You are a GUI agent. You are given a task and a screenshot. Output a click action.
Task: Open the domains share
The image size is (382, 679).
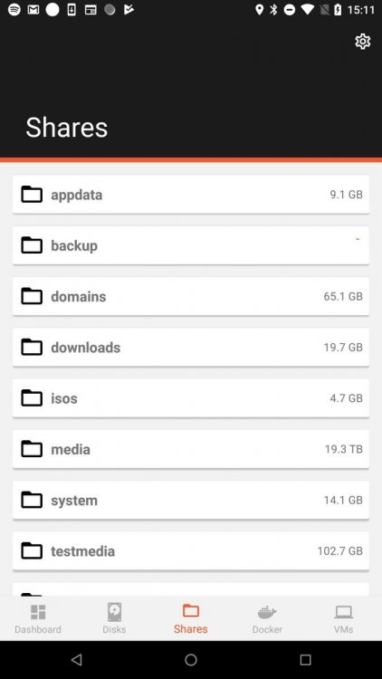[x=191, y=296]
